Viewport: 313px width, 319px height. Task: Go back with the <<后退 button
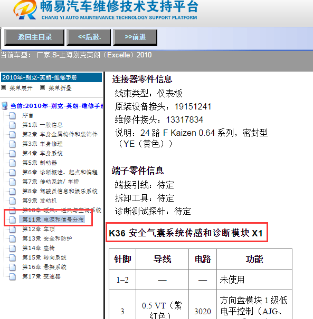point(89,37)
